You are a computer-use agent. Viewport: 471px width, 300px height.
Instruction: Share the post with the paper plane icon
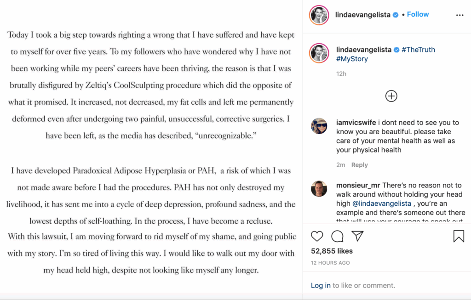pos(357,236)
